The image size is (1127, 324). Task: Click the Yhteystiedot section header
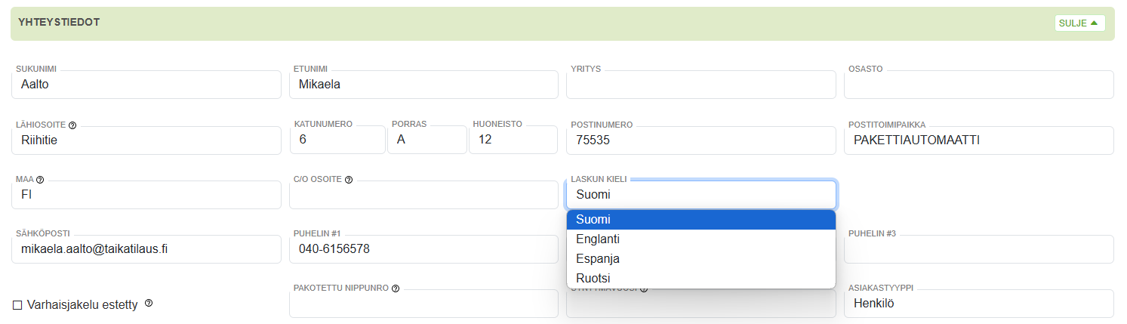(x=562, y=23)
